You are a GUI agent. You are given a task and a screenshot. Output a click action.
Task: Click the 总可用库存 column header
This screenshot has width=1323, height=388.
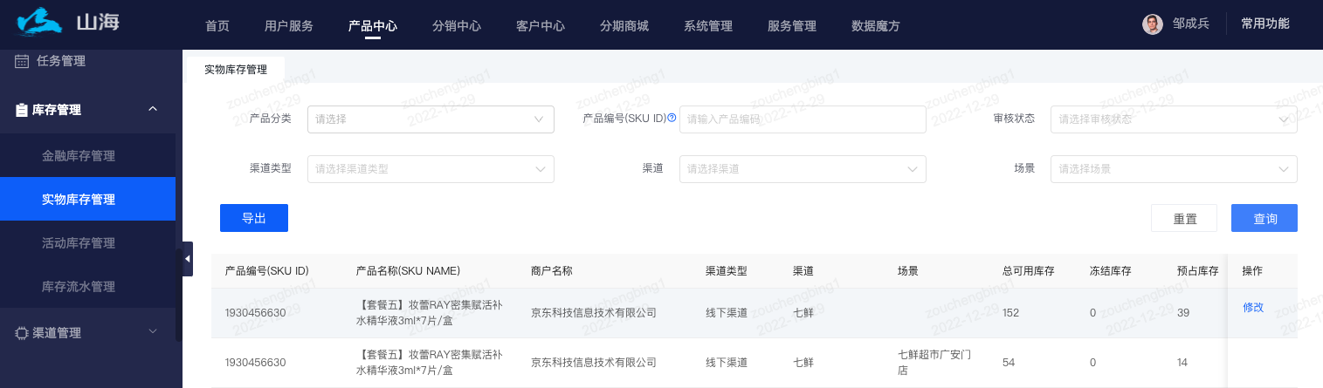coord(1029,271)
